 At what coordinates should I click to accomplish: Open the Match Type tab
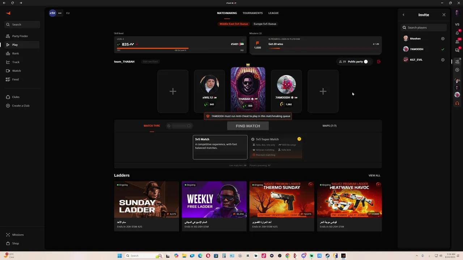pos(152,126)
